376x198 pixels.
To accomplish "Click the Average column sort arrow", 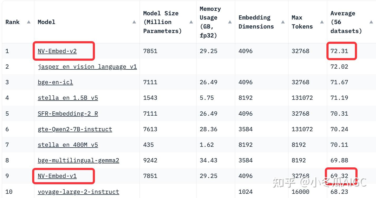I will click(x=371, y=22).
